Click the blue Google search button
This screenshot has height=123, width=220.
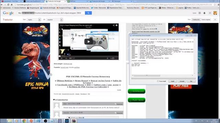(88, 13)
